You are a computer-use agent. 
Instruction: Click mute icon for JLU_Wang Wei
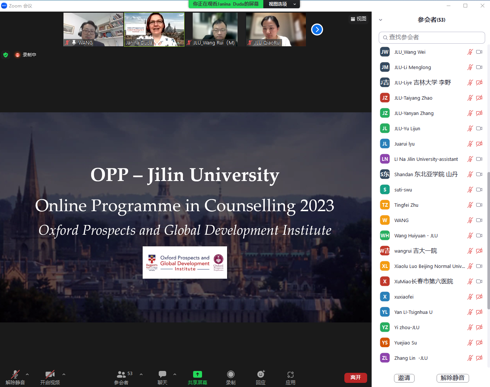pos(470,52)
